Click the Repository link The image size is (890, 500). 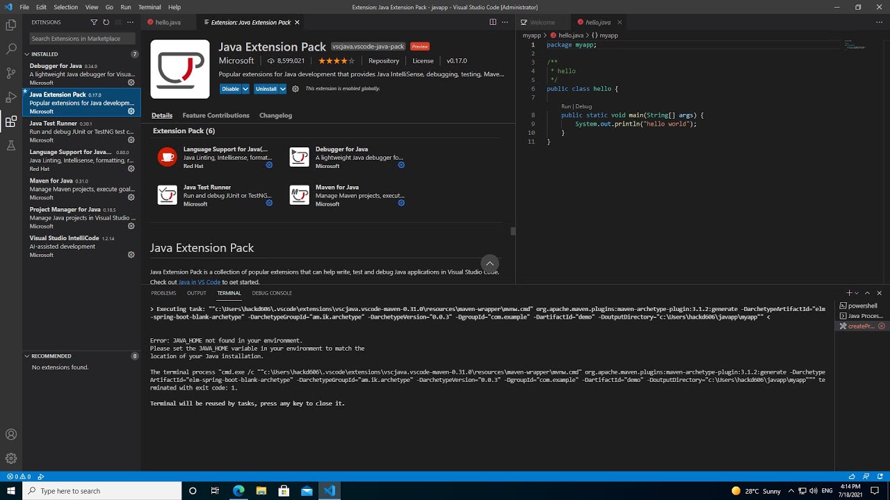[x=384, y=61]
